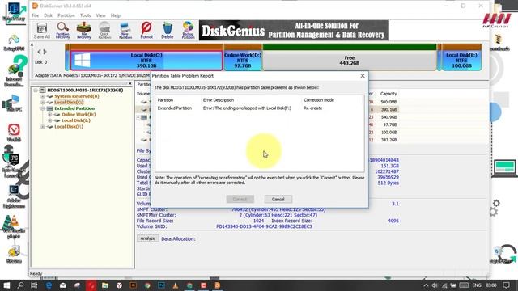Screen dimensions: 518x291
Task: Collapse the Extended Partition tree node
Action: [x=43, y=108]
